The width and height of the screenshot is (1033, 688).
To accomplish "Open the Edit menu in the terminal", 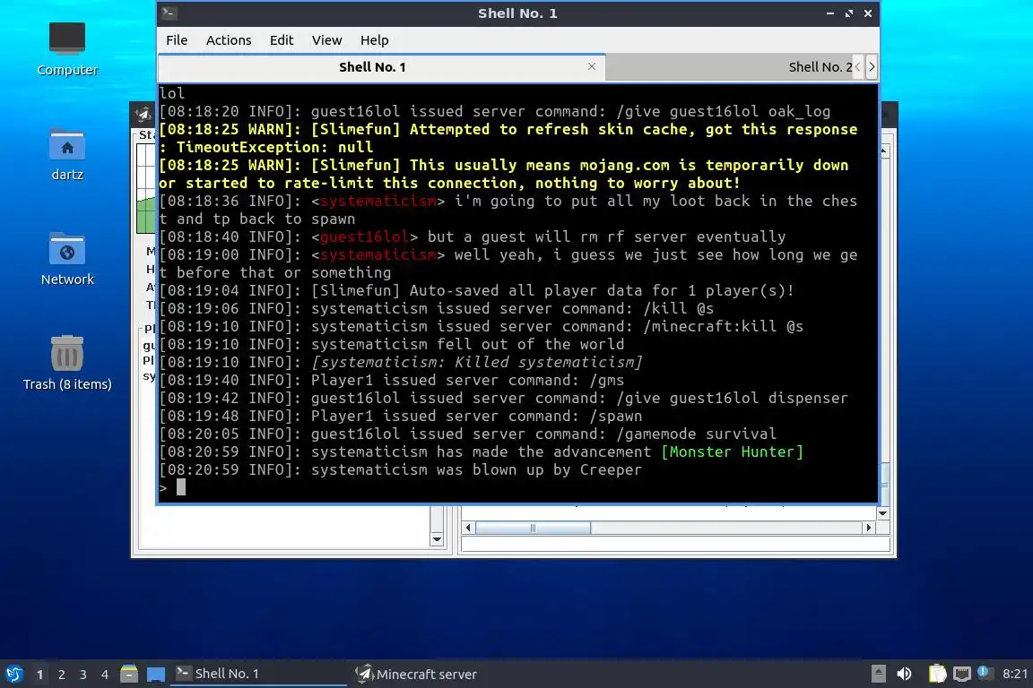I will coord(282,40).
